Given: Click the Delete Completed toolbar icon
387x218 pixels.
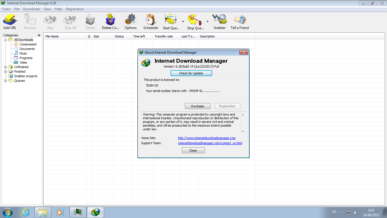Looking at the screenshot, I should click(110, 22).
